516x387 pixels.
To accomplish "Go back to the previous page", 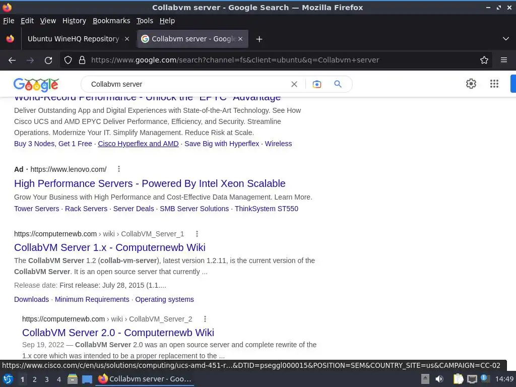I will (12, 60).
